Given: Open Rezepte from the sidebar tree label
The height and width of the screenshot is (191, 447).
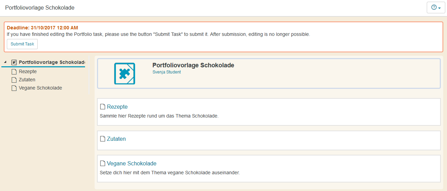Looking at the screenshot, I should [28, 71].
